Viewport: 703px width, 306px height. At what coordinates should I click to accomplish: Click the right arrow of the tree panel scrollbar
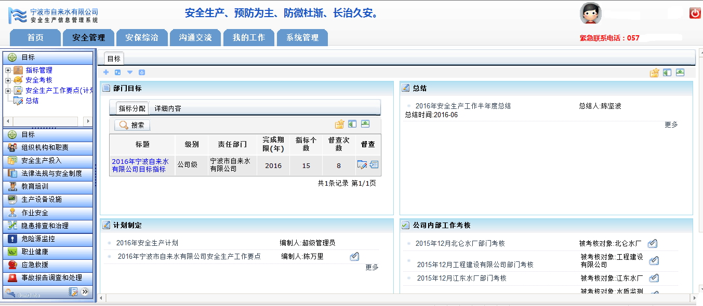(x=87, y=121)
